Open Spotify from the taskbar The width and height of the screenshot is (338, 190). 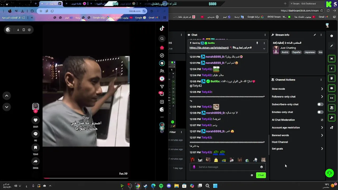(161, 186)
